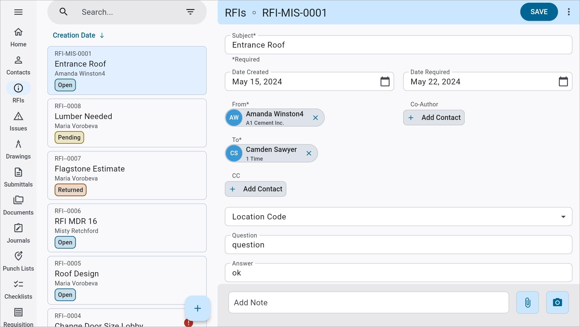
Task: Edit the Subject field
Action: coord(398,45)
